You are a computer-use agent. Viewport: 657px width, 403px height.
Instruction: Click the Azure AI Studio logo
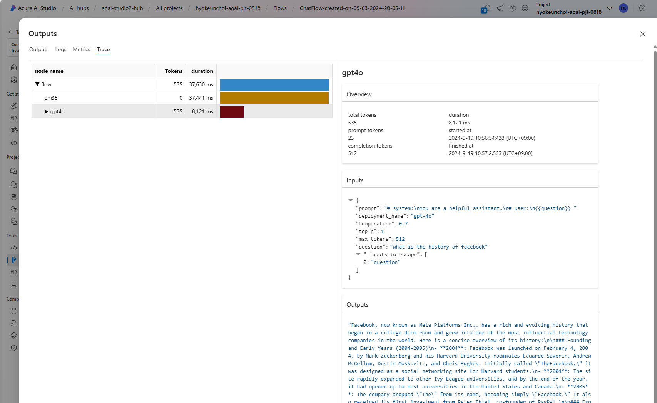click(x=33, y=8)
